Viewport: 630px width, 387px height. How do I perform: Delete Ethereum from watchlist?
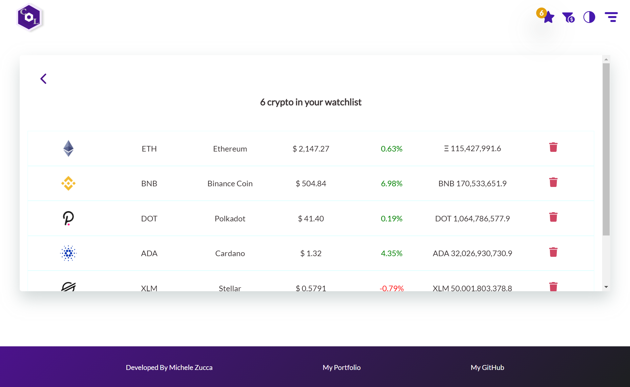point(553,147)
